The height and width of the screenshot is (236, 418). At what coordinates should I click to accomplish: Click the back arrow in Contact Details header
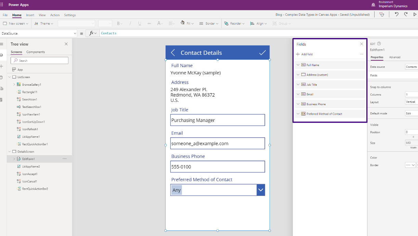pos(173,53)
